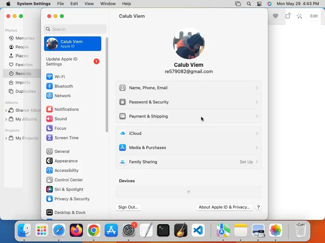
Task: Select Calub Viem Apple ID sidebar entry
Action: click(x=73, y=44)
